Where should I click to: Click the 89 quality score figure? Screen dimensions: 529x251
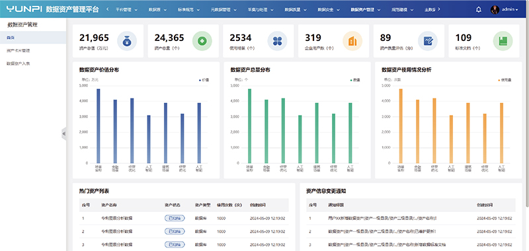coord(386,38)
